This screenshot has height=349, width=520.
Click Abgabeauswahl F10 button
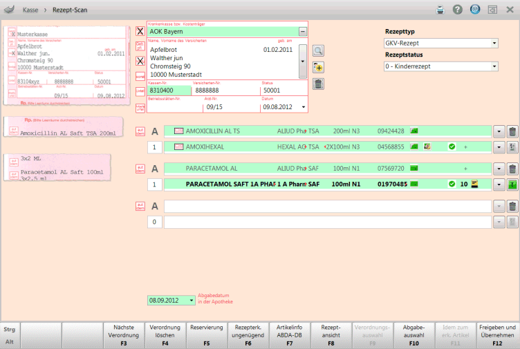point(414,335)
